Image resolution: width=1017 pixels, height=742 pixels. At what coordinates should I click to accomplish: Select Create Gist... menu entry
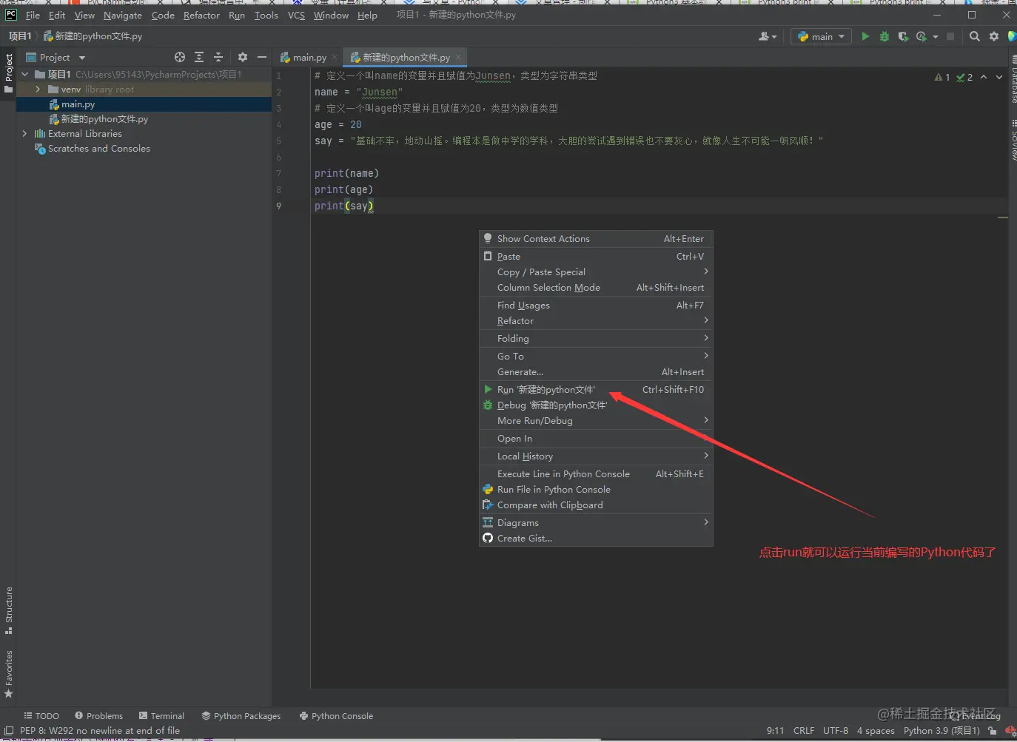tap(596, 539)
